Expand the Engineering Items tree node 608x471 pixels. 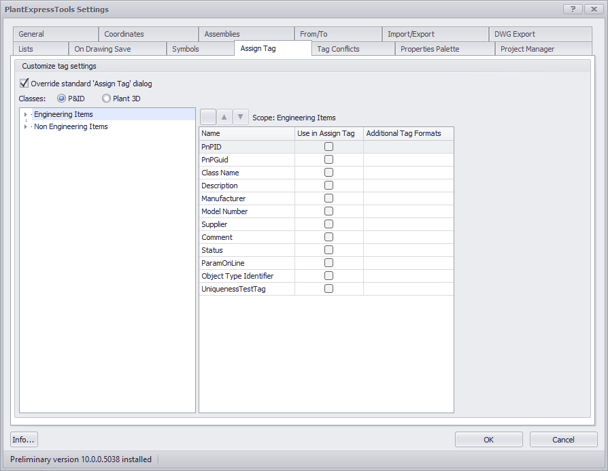coord(26,114)
